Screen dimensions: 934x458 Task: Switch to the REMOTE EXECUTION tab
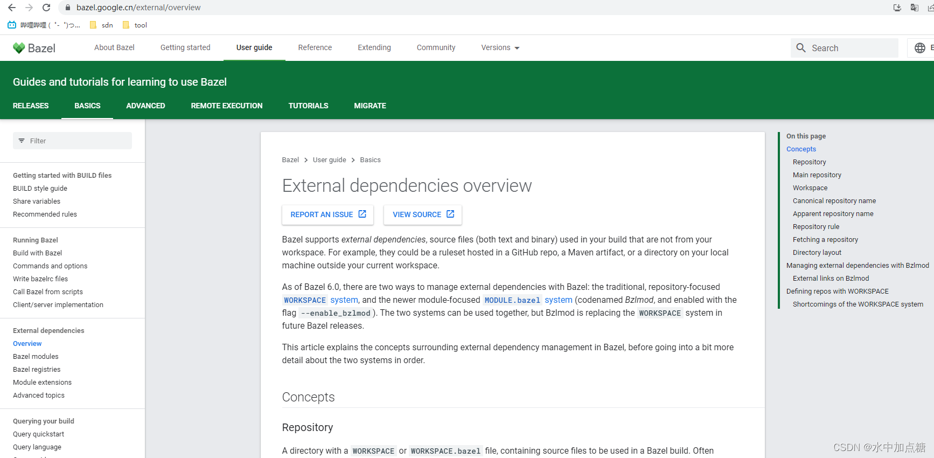(x=227, y=106)
